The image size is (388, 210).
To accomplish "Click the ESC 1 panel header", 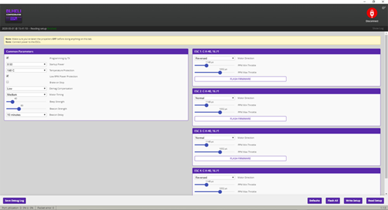I will (x=286, y=52).
